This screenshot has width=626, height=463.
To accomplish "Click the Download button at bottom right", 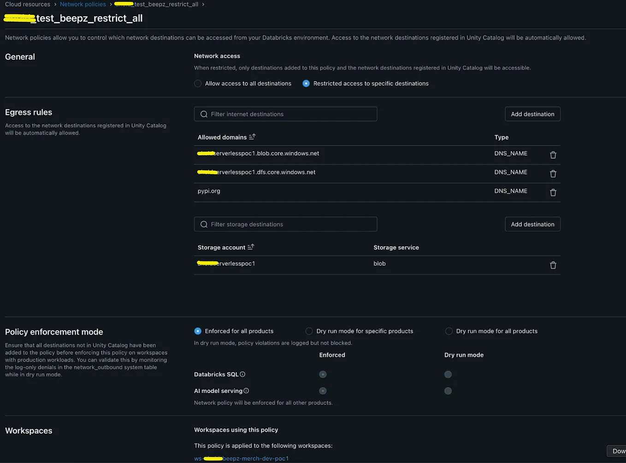I will (x=618, y=451).
